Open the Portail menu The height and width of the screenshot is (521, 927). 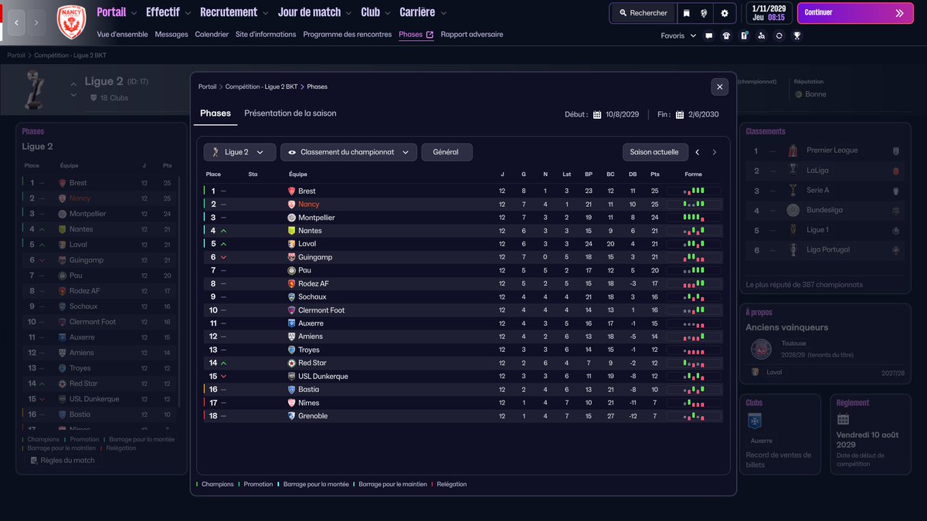pos(111,12)
